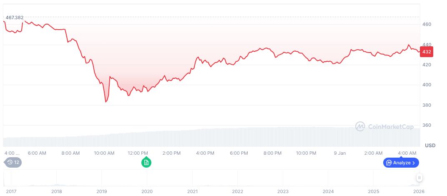Click the CoinMarketCap watermark logo
447x196 pixels.
click(x=384, y=126)
